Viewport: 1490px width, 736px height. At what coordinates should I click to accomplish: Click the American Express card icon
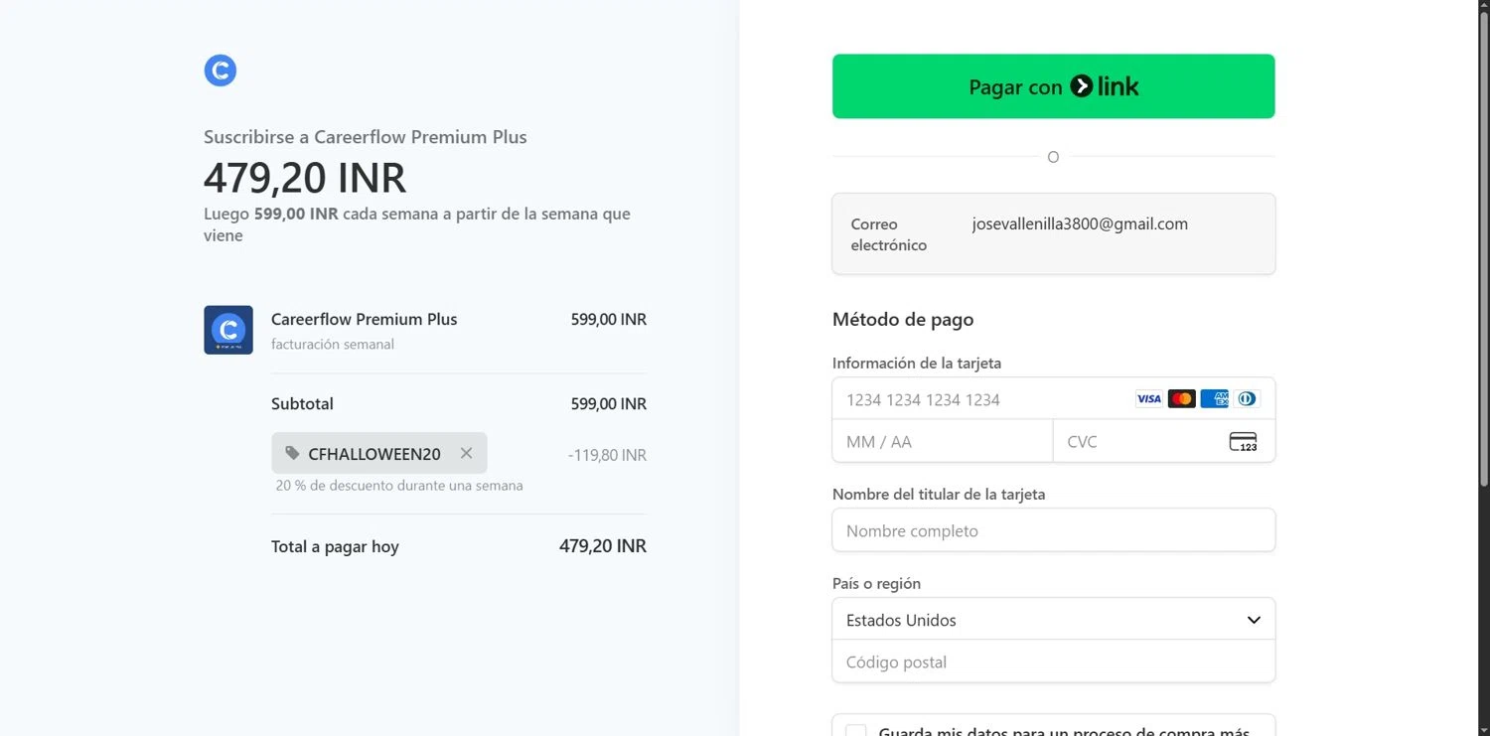[1214, 399]
